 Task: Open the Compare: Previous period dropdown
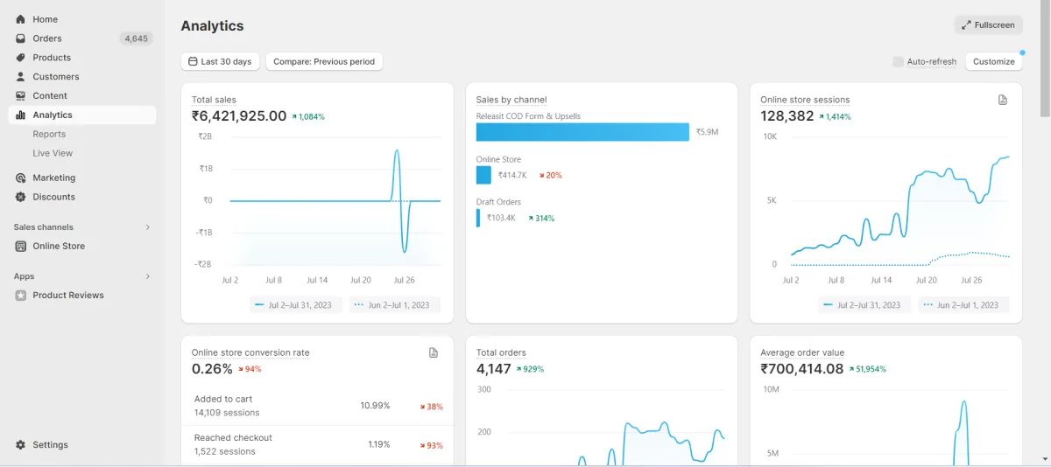(324, 62)
